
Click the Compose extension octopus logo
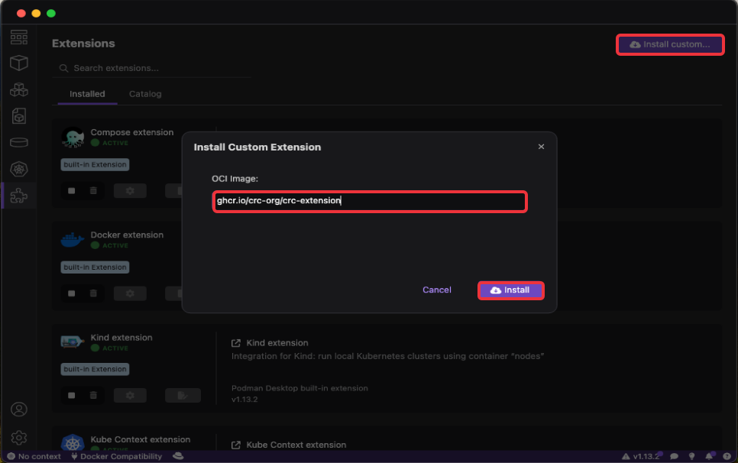click(73, 138)
